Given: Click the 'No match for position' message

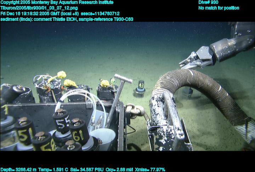Looking at the screenshot, I should 219,8.
